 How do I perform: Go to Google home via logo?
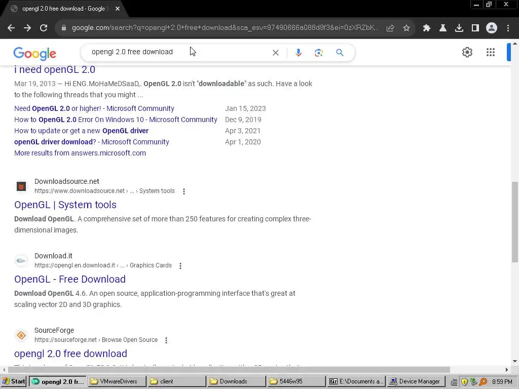[35, 54]
